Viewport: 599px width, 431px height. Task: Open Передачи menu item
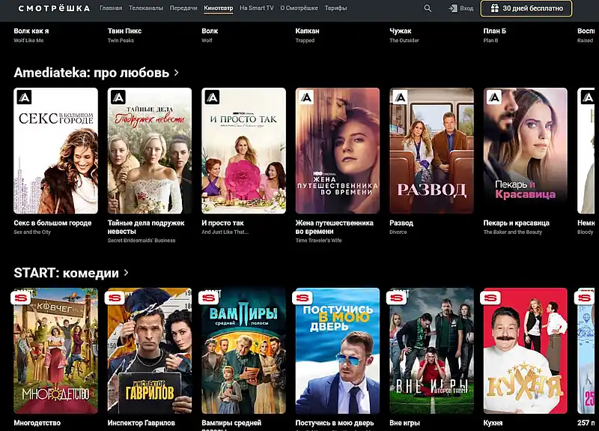[183, 8]
